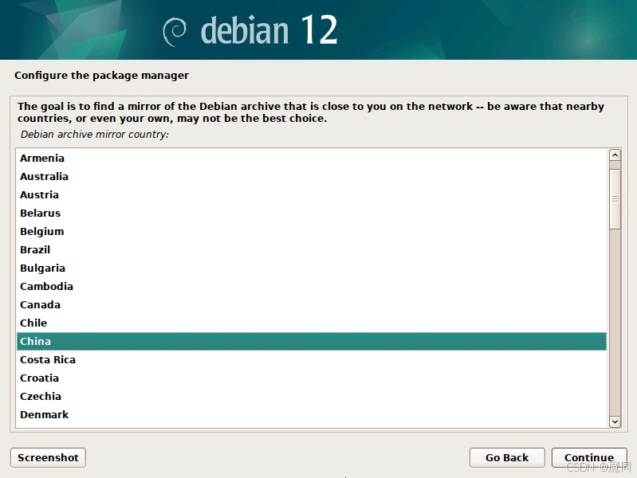Pick Belarus as archive mirror country
The height and width of the screenshot is (478, 637).
312,213
